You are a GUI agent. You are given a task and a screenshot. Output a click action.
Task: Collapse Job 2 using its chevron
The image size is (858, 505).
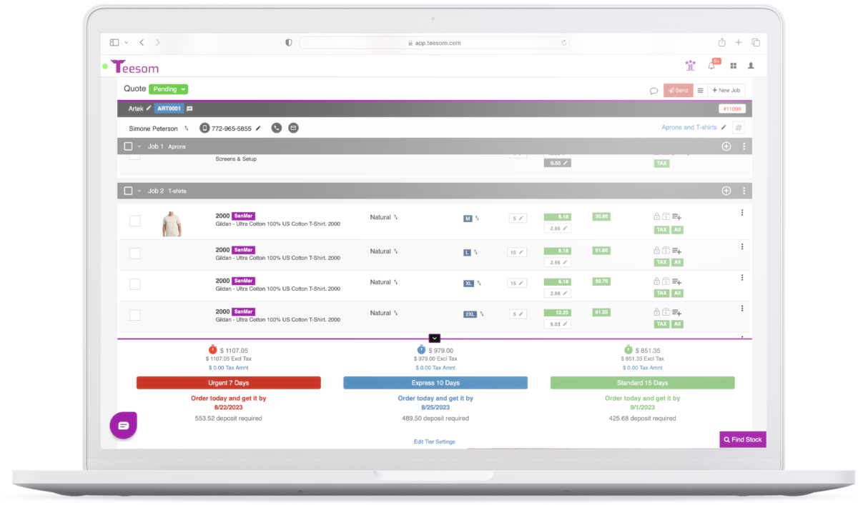click(x=139, y=191)
